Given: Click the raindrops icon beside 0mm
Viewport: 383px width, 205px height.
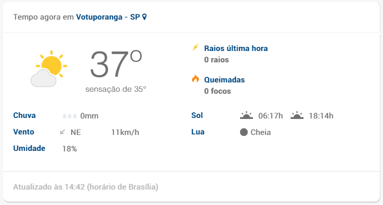Looking at the screenshot, I should coord(70,116).
